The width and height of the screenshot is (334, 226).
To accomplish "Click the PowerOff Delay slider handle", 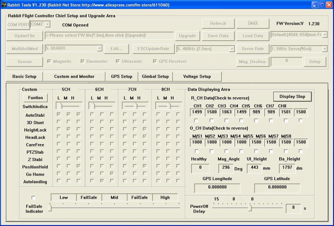I will pyautogui.click(x=250, y=207).
